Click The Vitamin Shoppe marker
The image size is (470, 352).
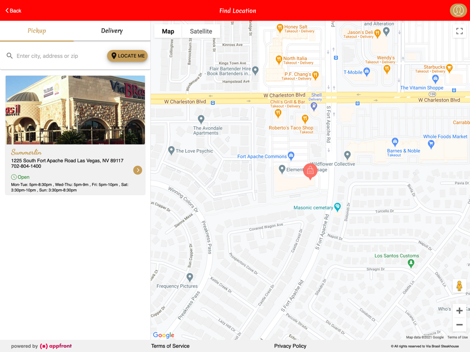coord(435,79)
